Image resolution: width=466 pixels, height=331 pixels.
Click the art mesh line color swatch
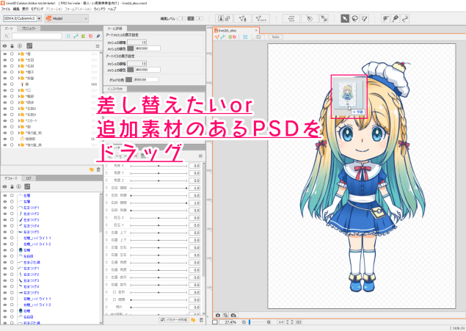131,48
